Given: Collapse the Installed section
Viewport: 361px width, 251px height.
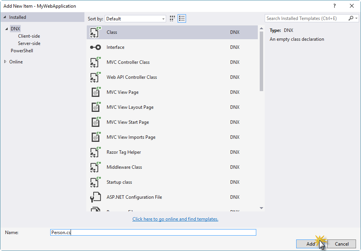Looking at the screenshot, I should (5, 17).
